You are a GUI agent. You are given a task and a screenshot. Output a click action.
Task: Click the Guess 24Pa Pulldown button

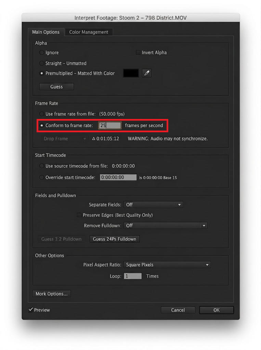click(x=114, y=239)
